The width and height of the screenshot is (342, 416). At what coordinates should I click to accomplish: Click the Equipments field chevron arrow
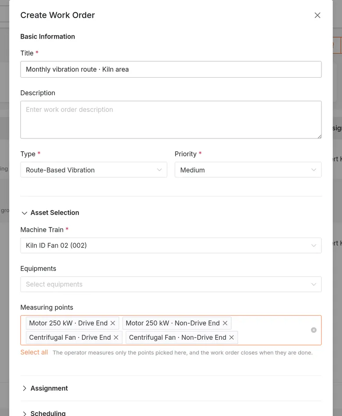313,284
